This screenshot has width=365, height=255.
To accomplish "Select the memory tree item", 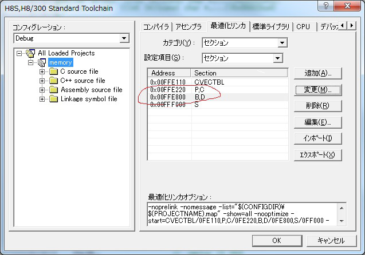I will (x=61, y=62).
